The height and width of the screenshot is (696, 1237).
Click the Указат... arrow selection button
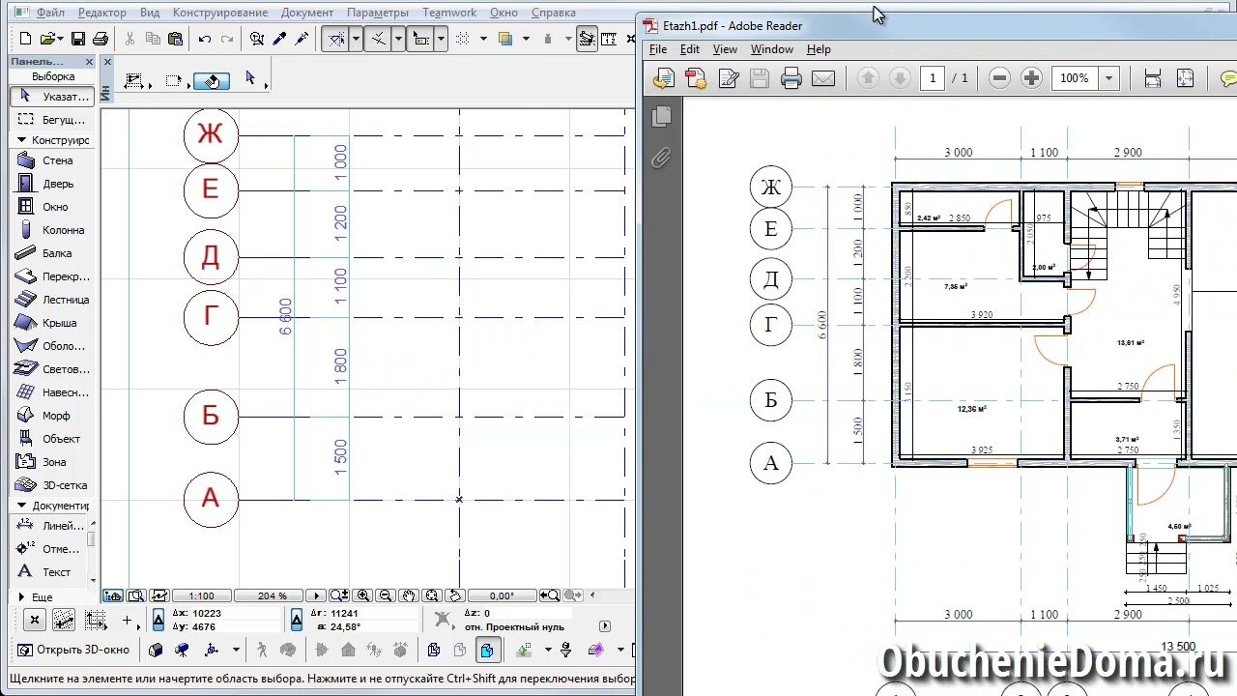(53, 97)
